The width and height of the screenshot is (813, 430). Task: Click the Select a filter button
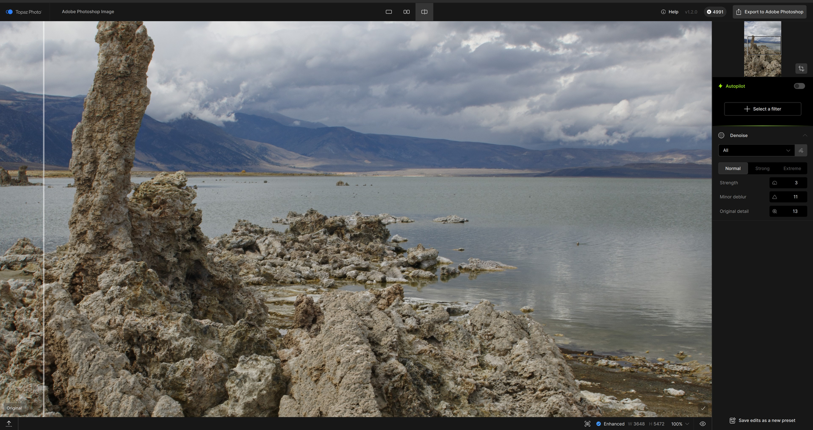[x=762, y=109]
